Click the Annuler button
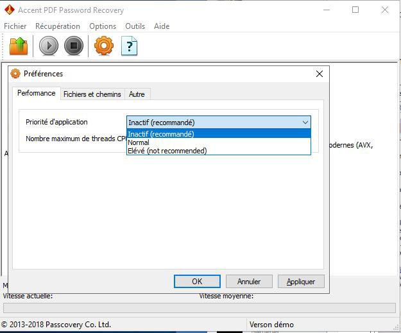The height and width of the screenshot is (333, 401). [x=249, y=282]
